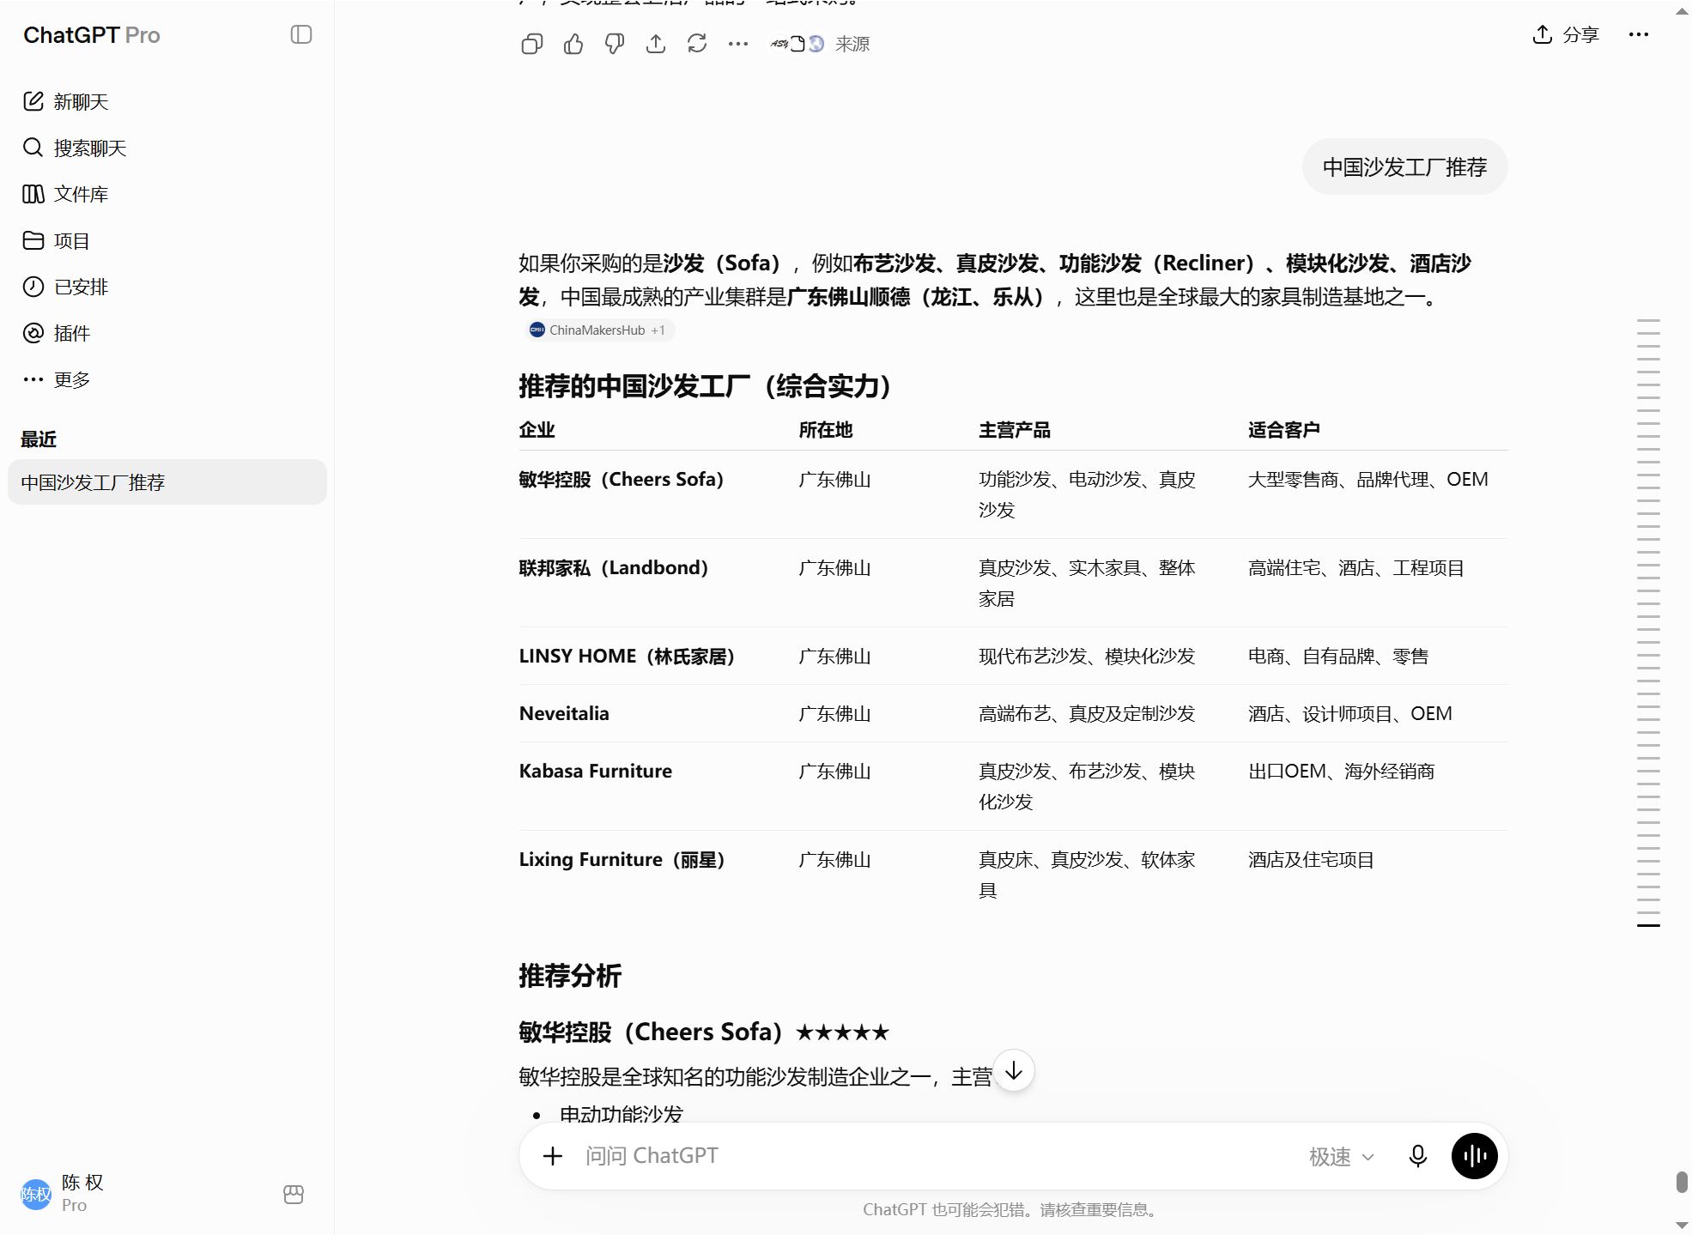
Task: Click the scroll-to-bottom arrow button
Action: [1014, 1071]
